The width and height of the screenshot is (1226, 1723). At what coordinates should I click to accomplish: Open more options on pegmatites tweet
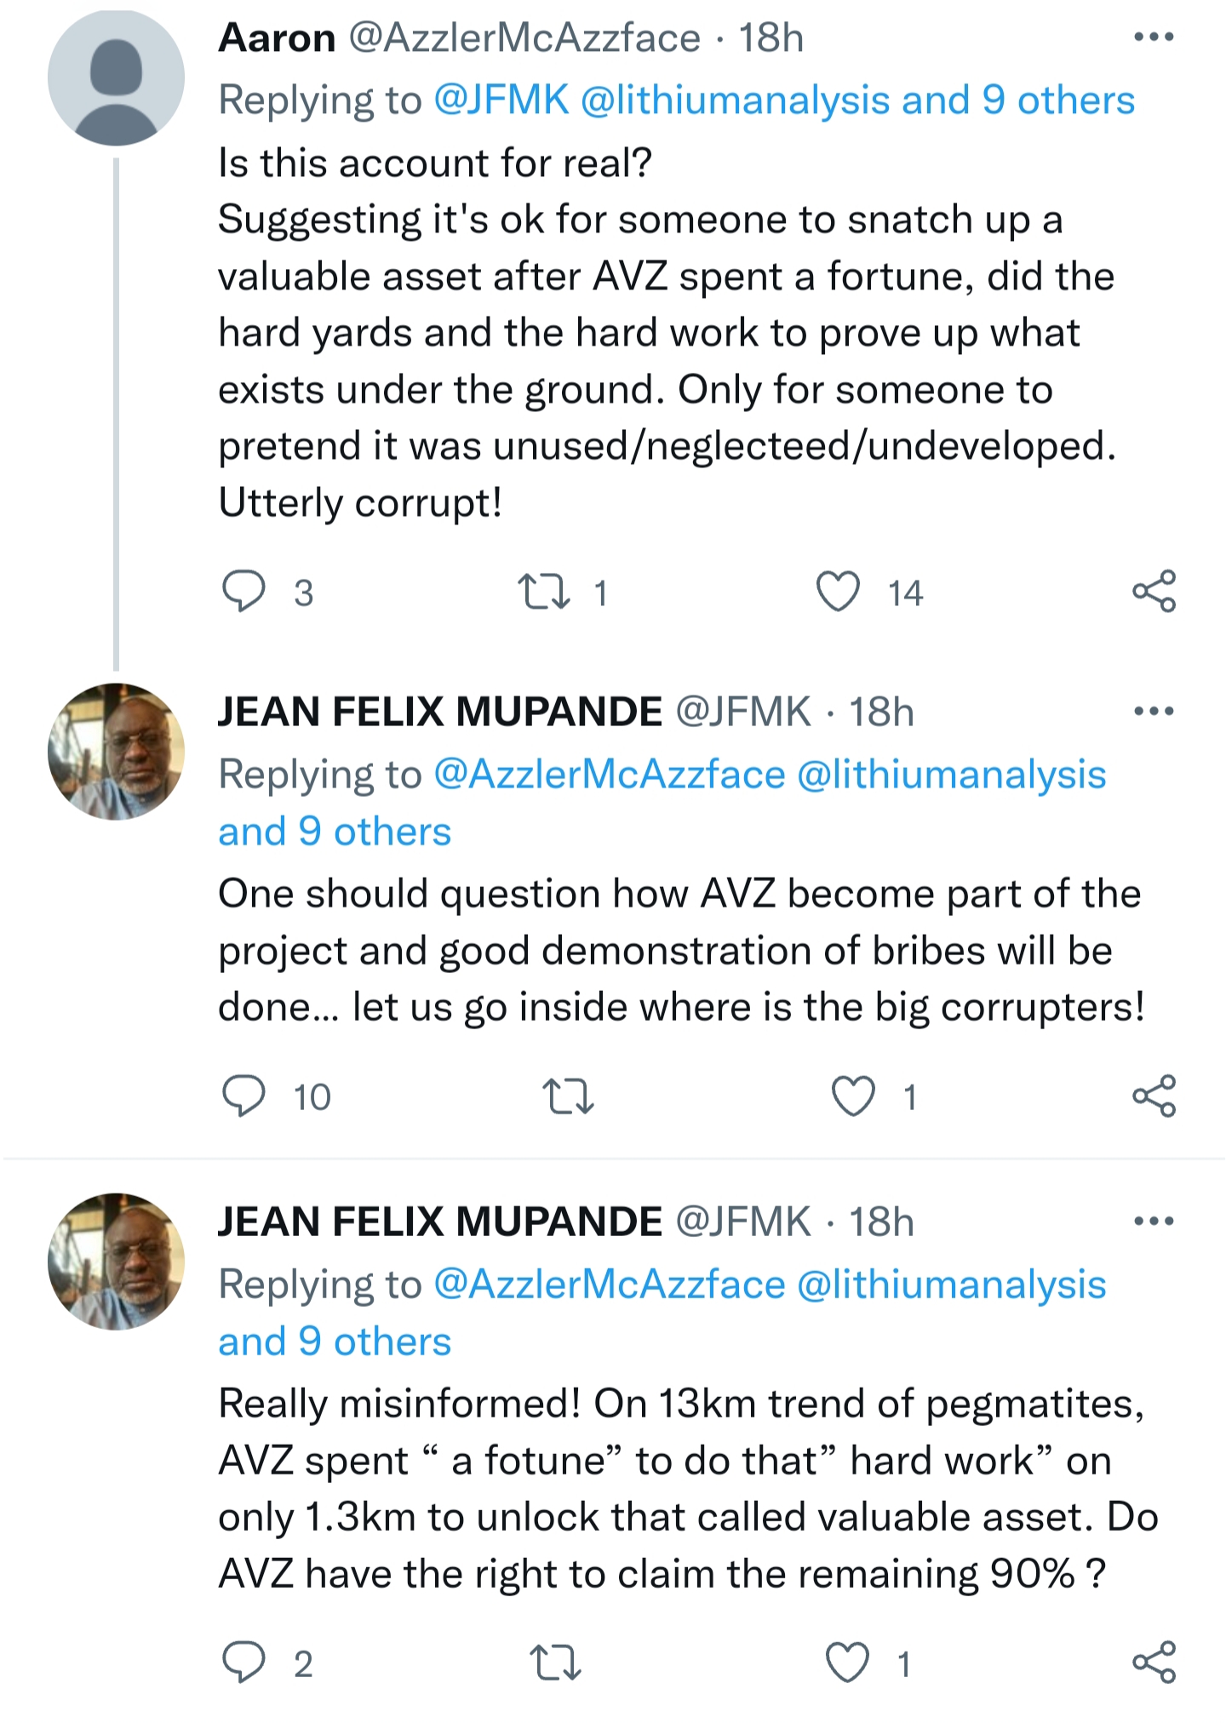1154,1221
